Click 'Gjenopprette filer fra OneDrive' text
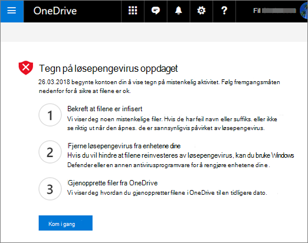This screenshot has width=308, height=243. (x=113, y=183)
